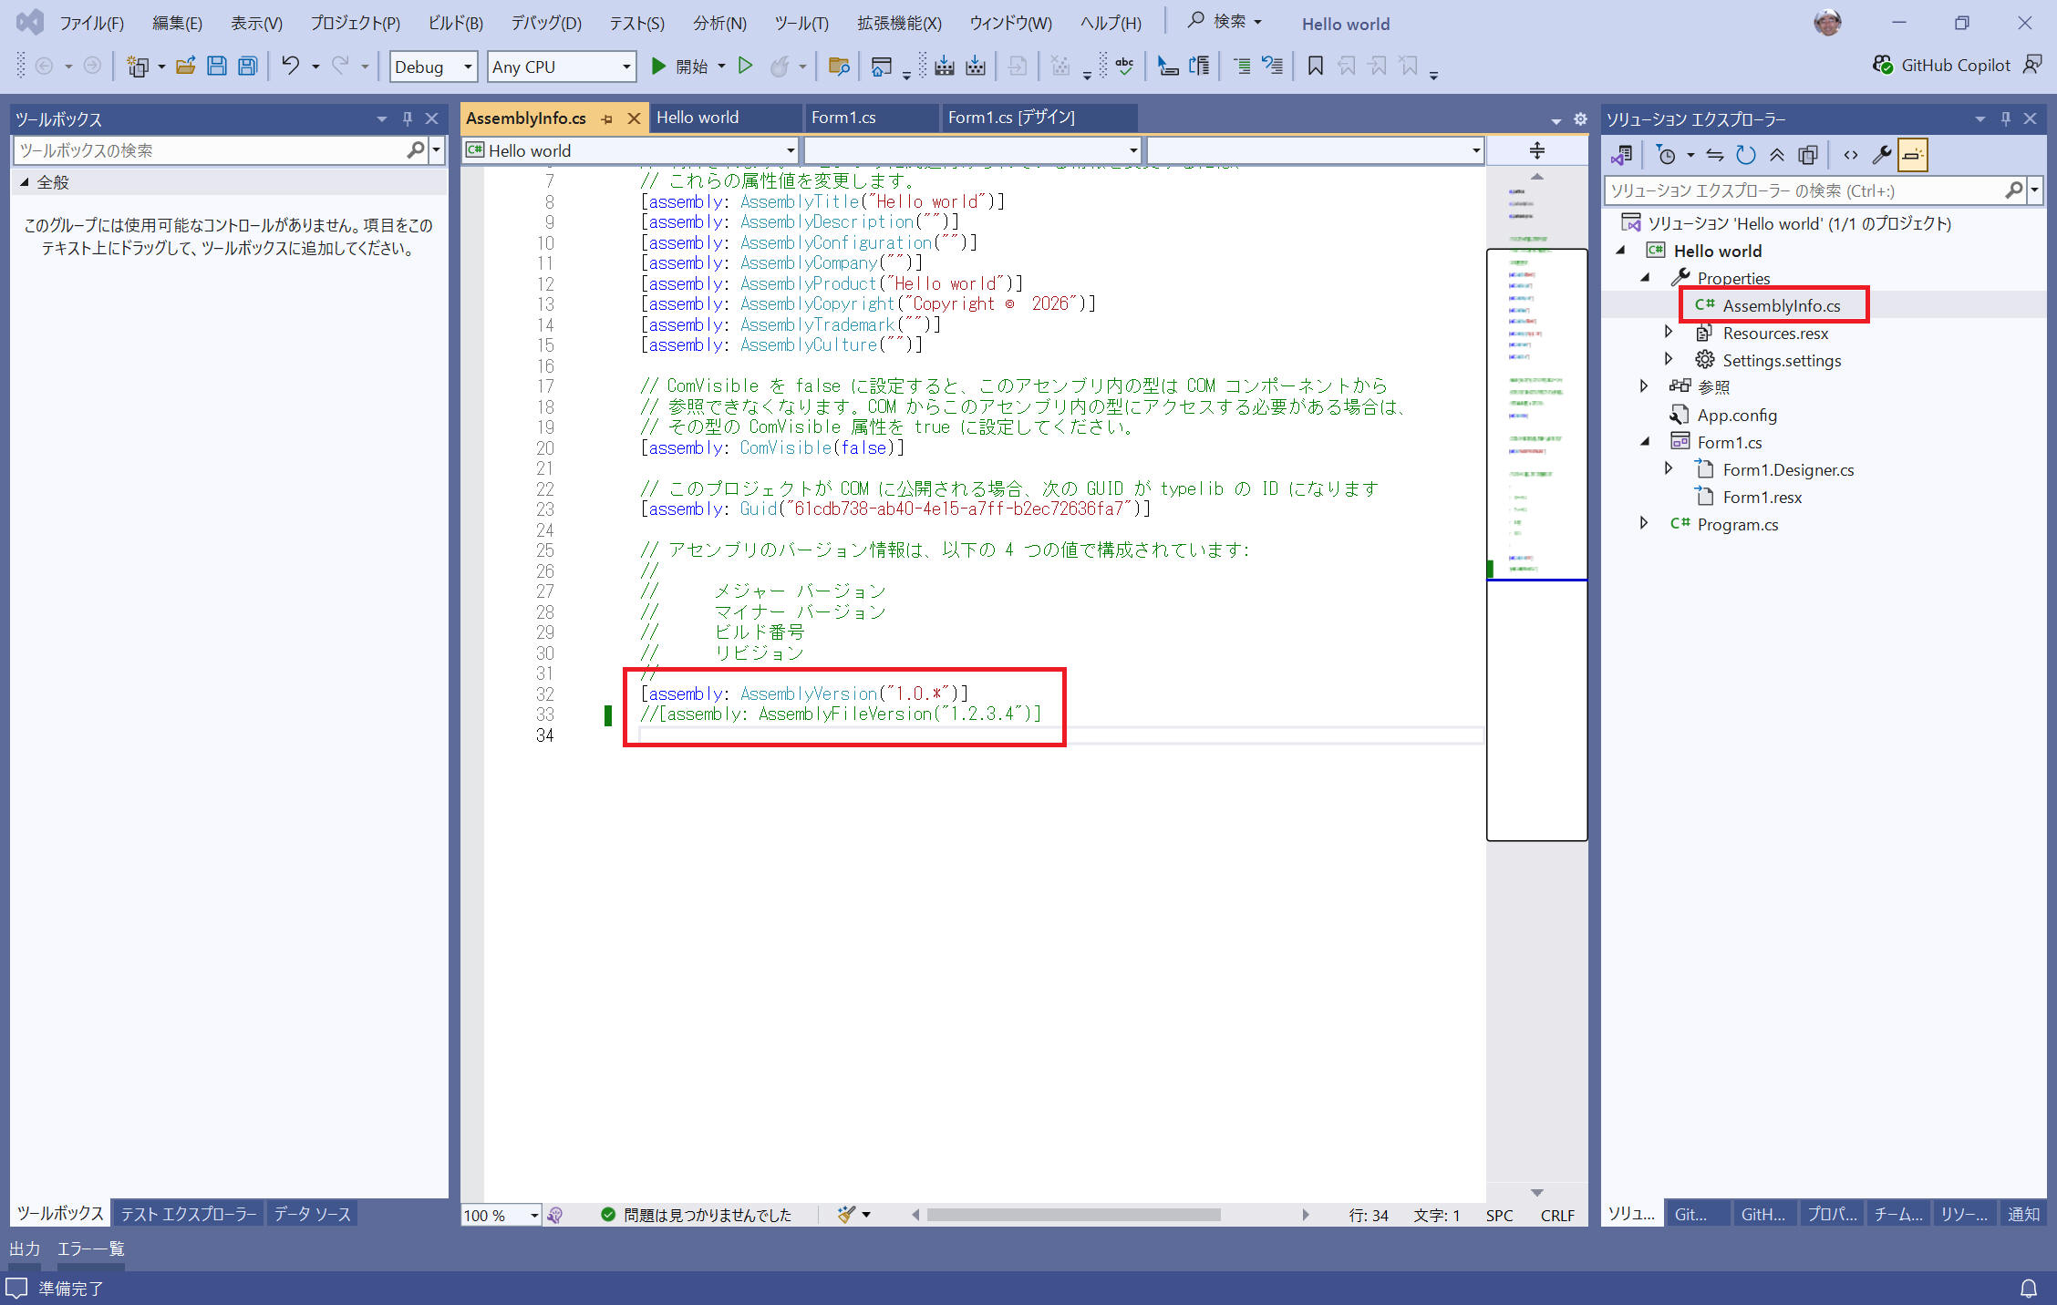2057x1305 pixels.
Task: Click GitHub Copilot button
Action: click(x=1942, y=65)
